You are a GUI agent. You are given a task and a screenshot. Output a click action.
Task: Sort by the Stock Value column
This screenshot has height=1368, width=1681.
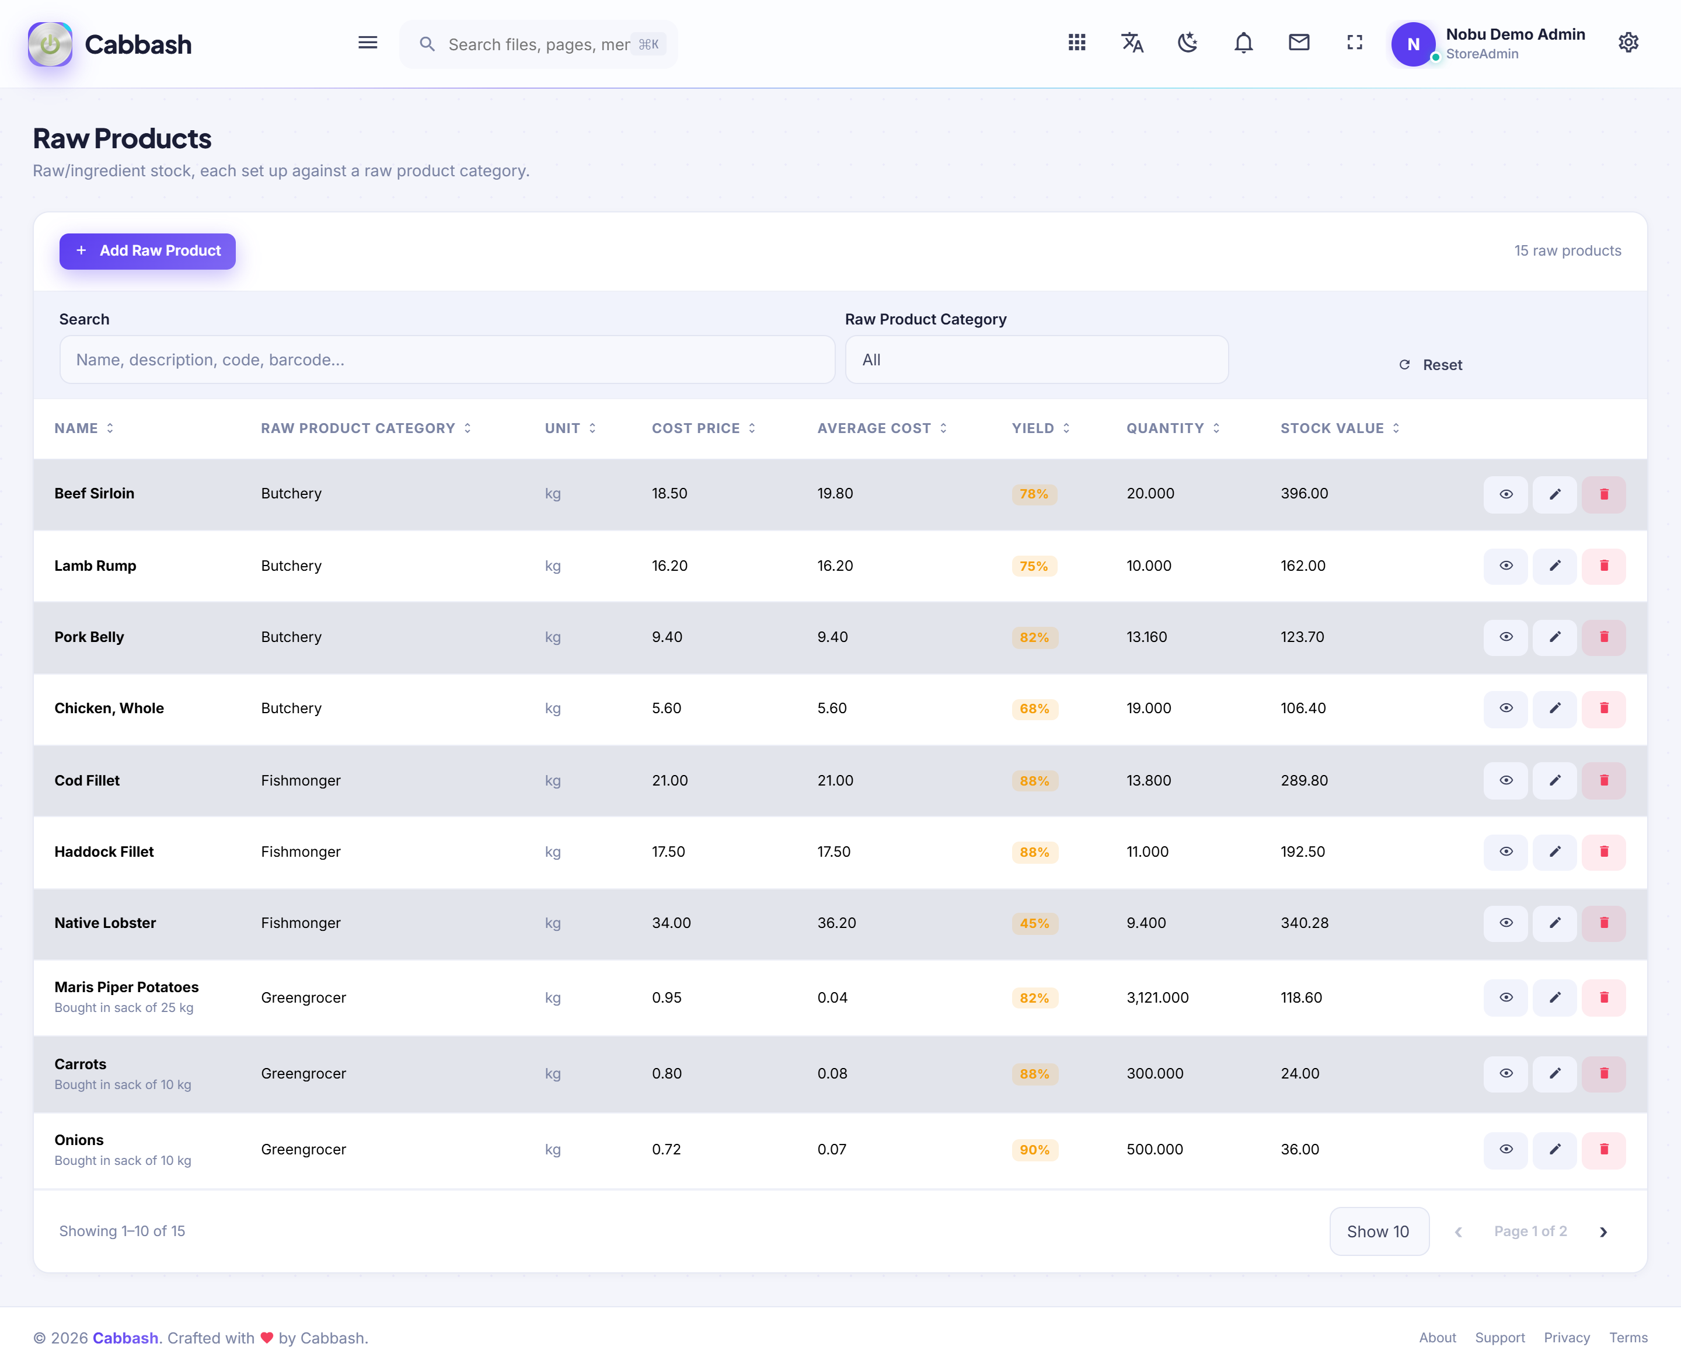click(1340, 428)
